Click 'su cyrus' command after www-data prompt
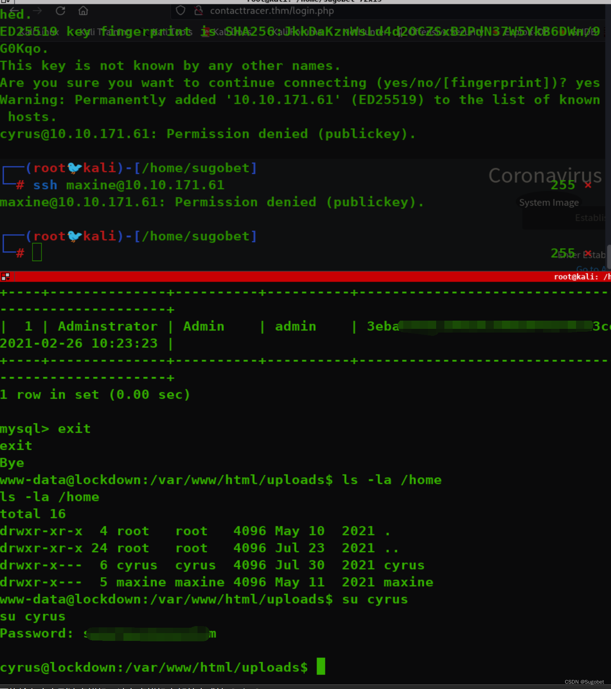Viewport: 611px width, 689px height. tap(375, 599)
